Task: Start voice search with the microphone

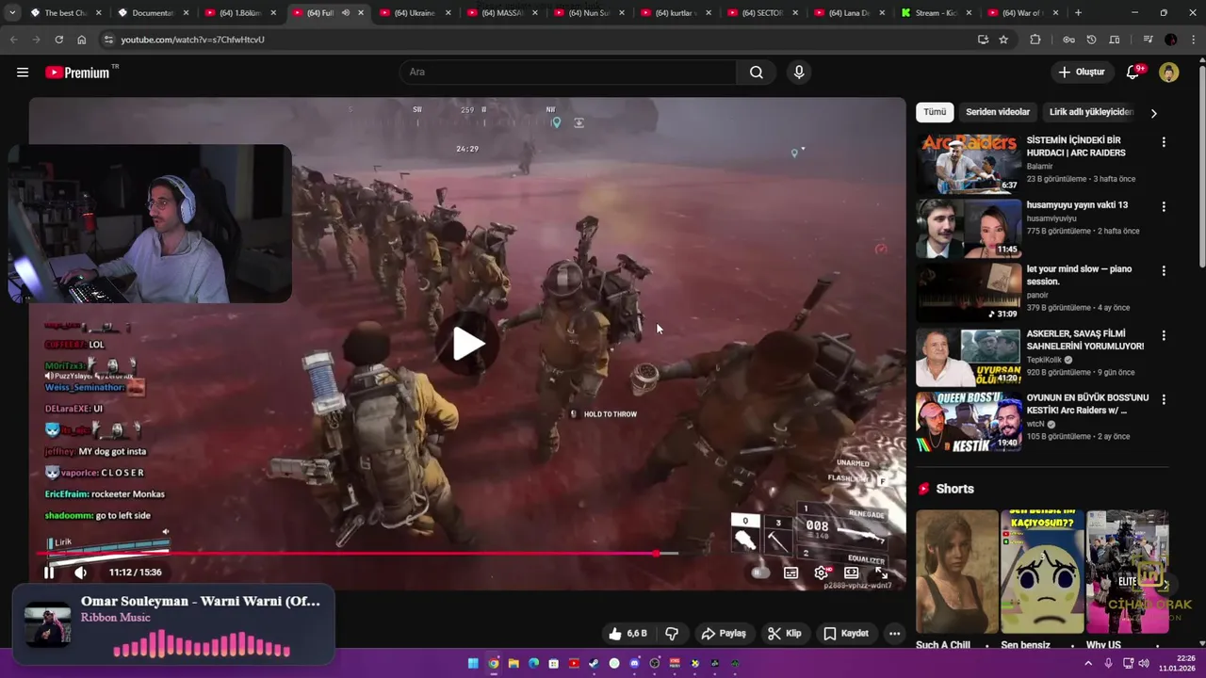Action: click(799, 73)
